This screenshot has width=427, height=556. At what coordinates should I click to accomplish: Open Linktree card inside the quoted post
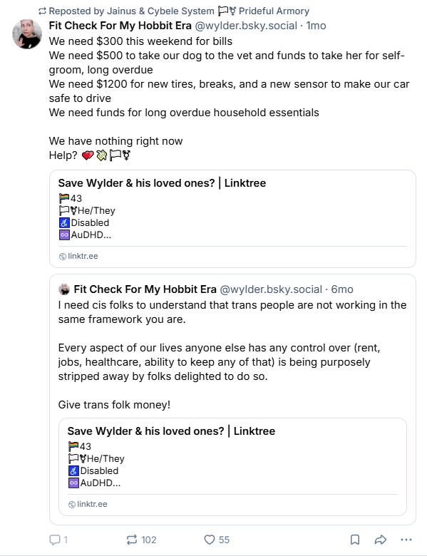coord(232,467)
